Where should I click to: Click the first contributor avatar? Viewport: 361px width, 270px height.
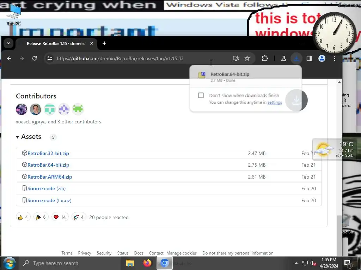coord(22,109)
